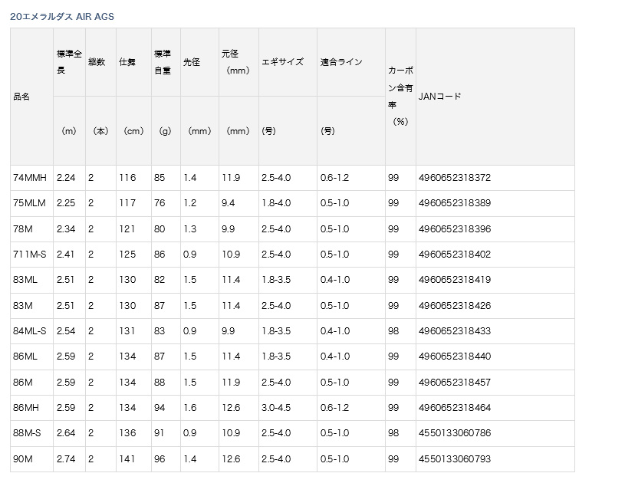Click JAN code 4960652318426
The width and height of the screenshot is (625, 483).
[x=455, y=306]
